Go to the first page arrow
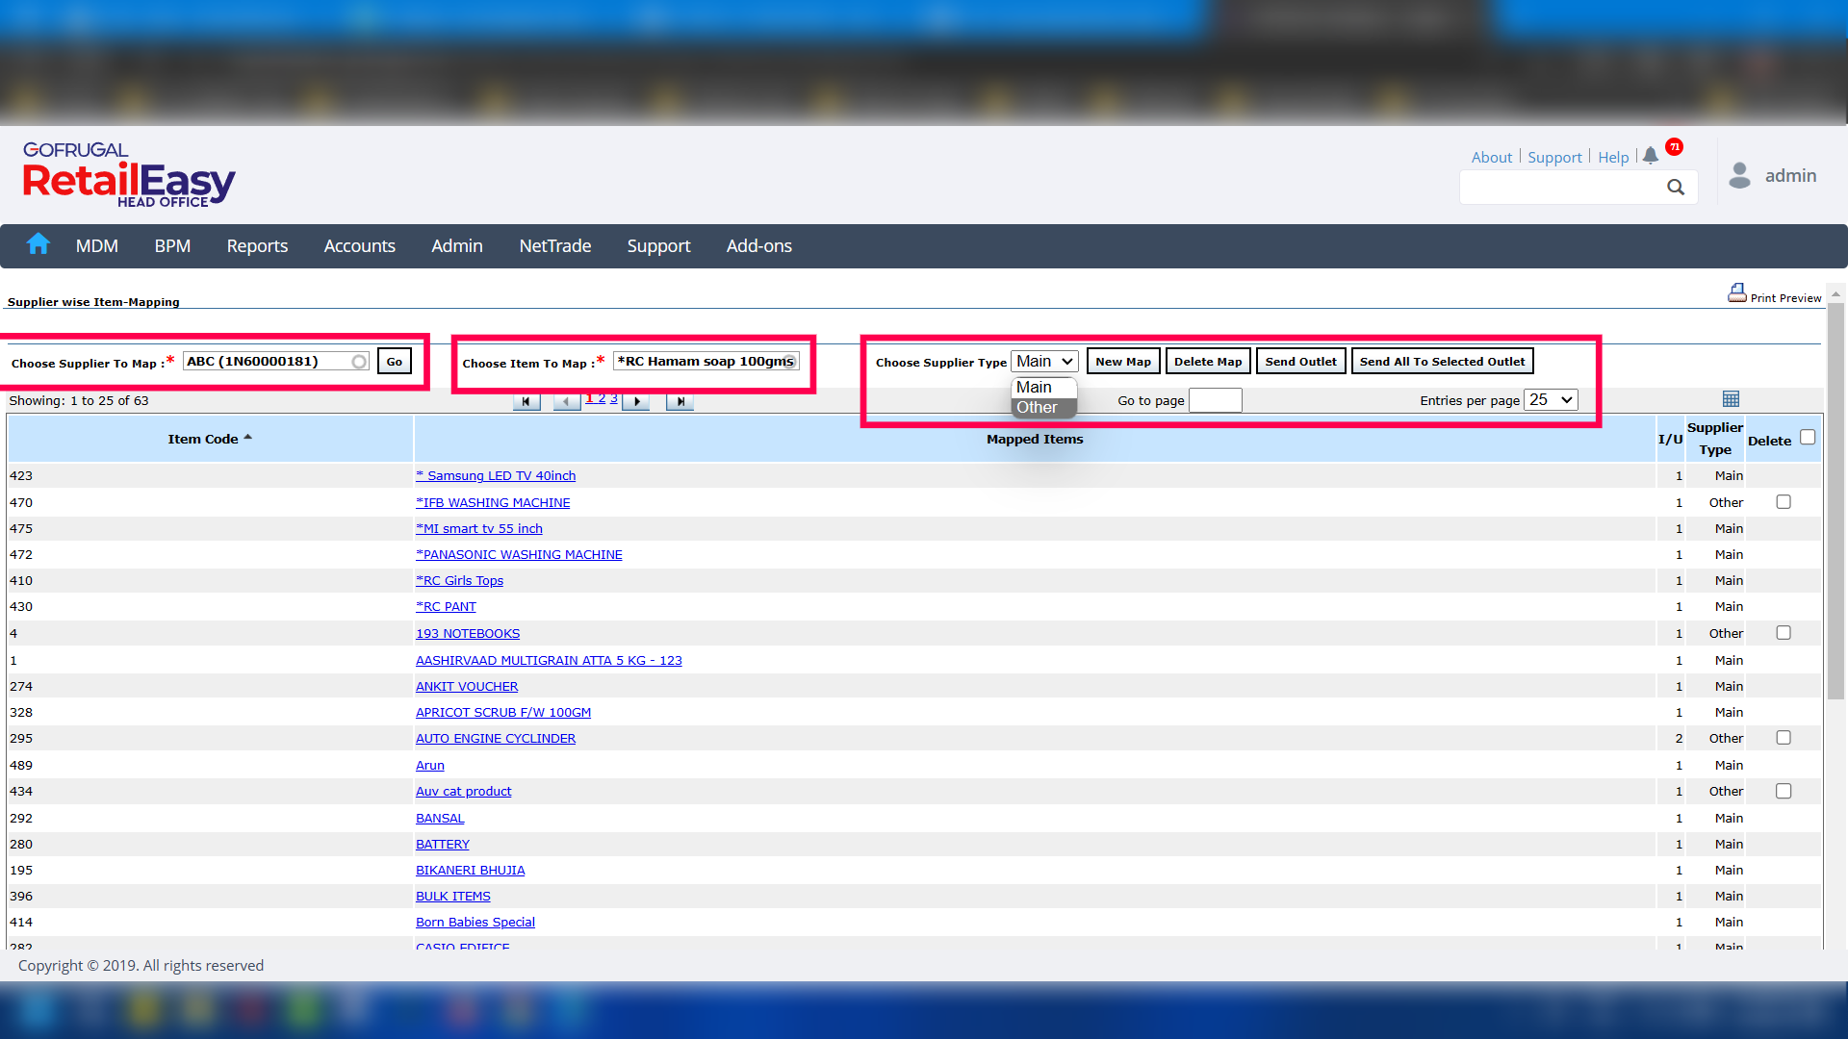The image size is (1848, 1039). pyautogui.click(x=526, y=401)
